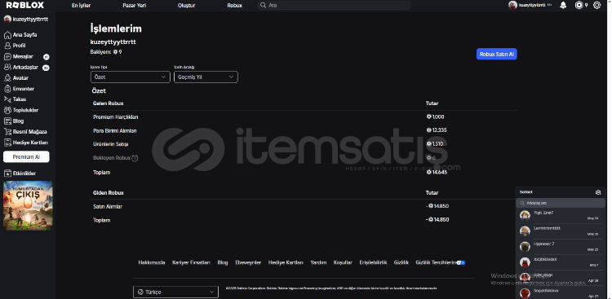Click the sidebar user avatar kuzeyttyyttrrtt

7,19
